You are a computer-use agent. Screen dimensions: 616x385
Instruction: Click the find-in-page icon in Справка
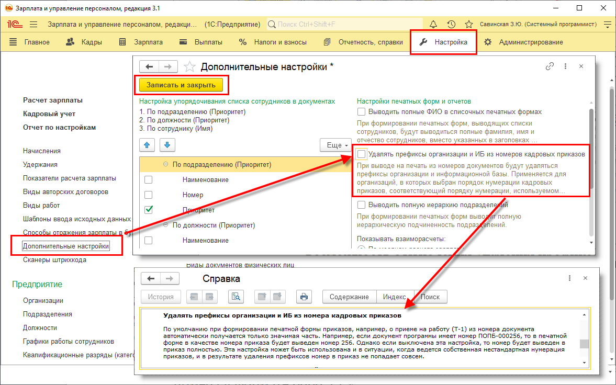tap(236, 297)
